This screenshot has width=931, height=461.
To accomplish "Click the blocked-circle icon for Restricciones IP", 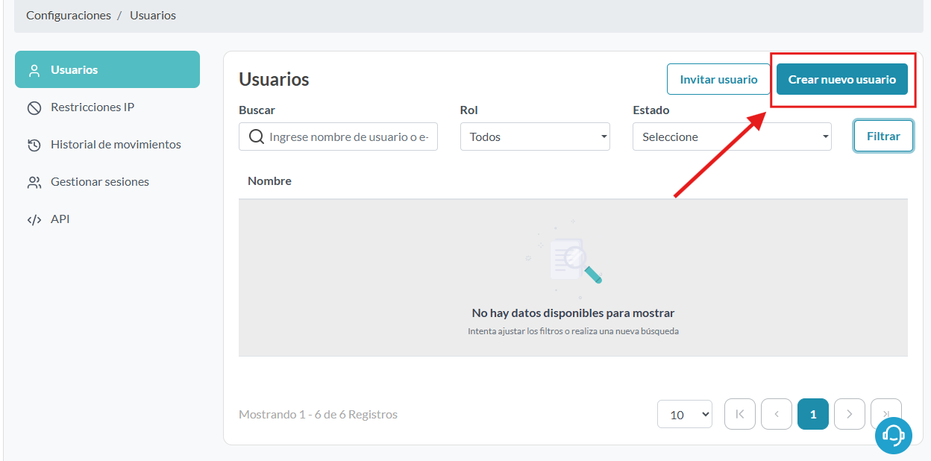I will point(34,107).
